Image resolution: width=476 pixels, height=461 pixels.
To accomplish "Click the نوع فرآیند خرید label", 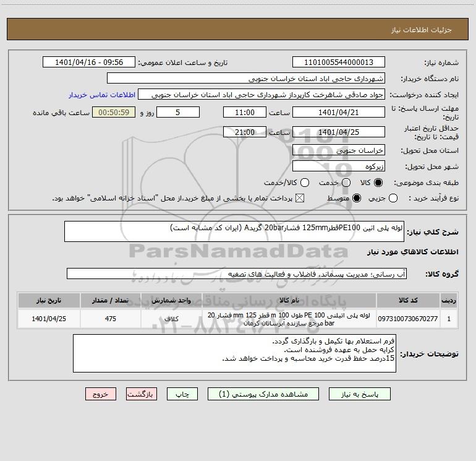I will coord(433,199).
